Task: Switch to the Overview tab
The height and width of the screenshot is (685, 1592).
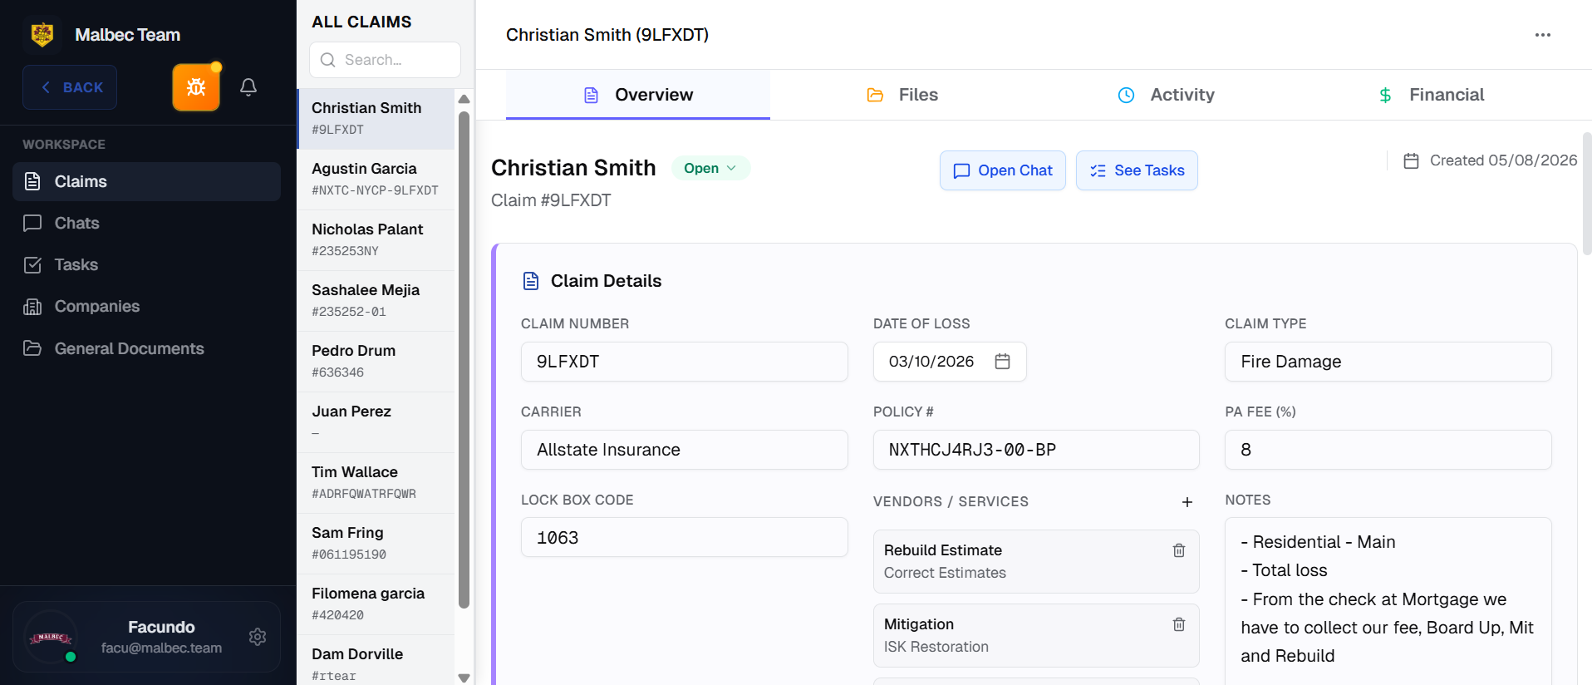Action: tap(638, 95)
